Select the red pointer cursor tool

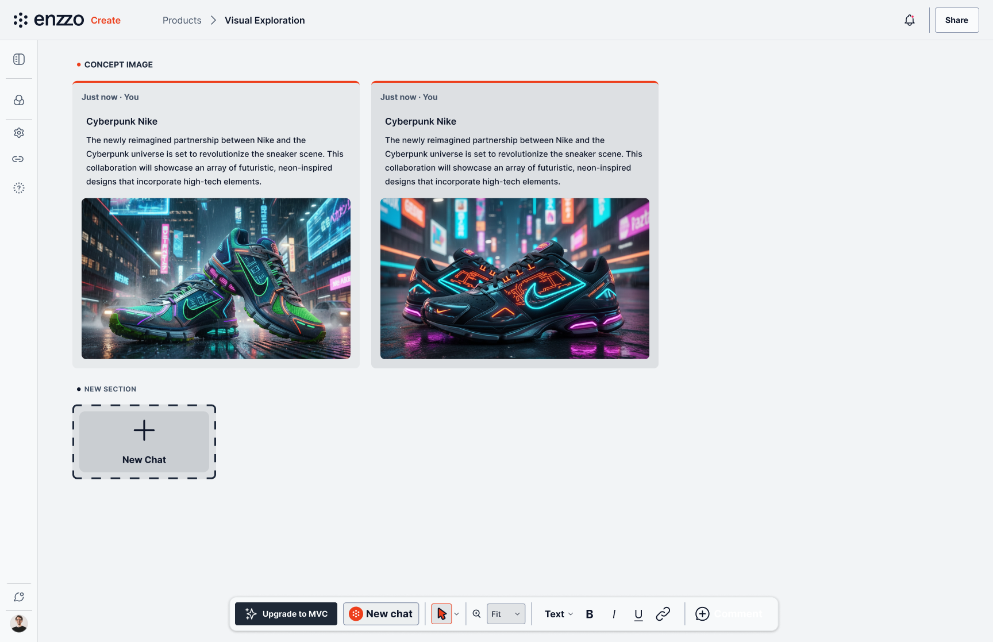[x=441, y=614]
